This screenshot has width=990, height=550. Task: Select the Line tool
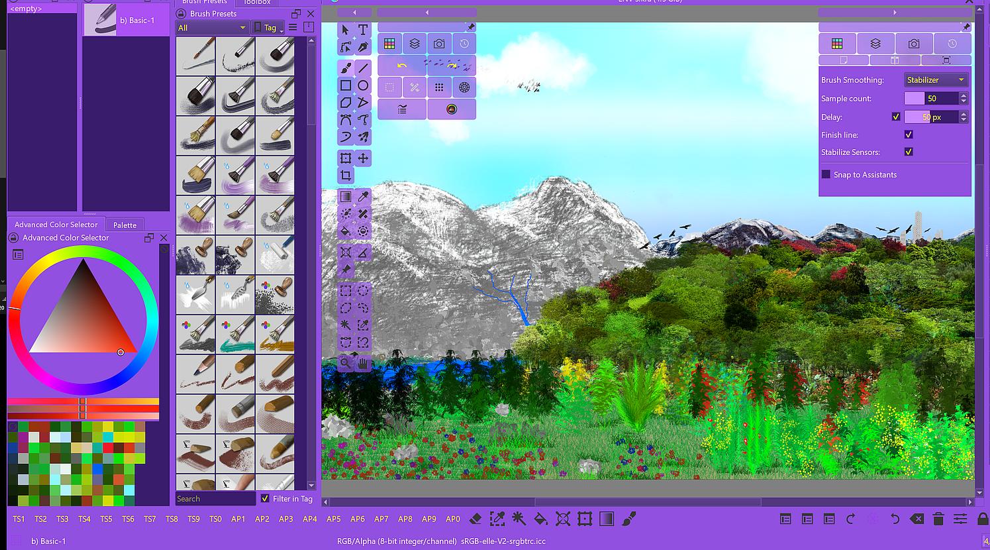(x=363, y=68)
